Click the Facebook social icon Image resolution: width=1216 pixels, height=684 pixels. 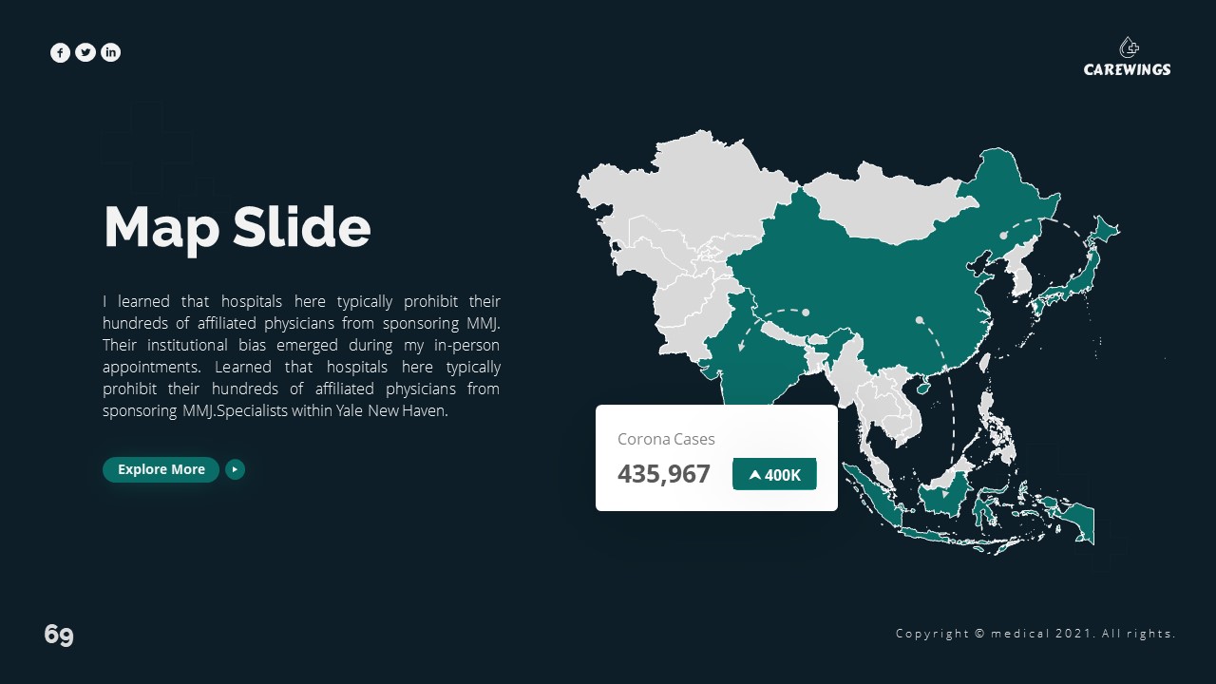[x=60, y=53]
